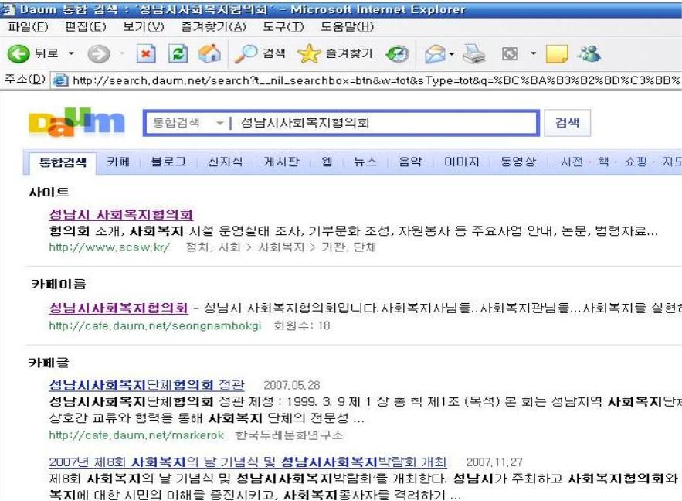Open 성남시사회복지단체협의회 정관 post

(147, 385)
